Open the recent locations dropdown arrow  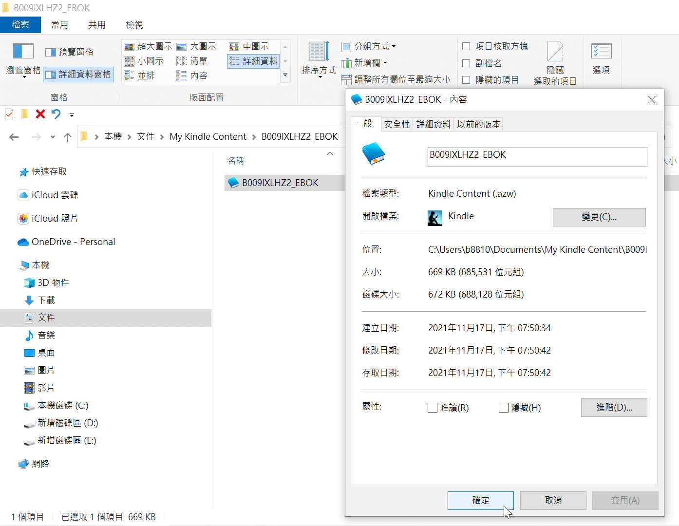[53, 137]
